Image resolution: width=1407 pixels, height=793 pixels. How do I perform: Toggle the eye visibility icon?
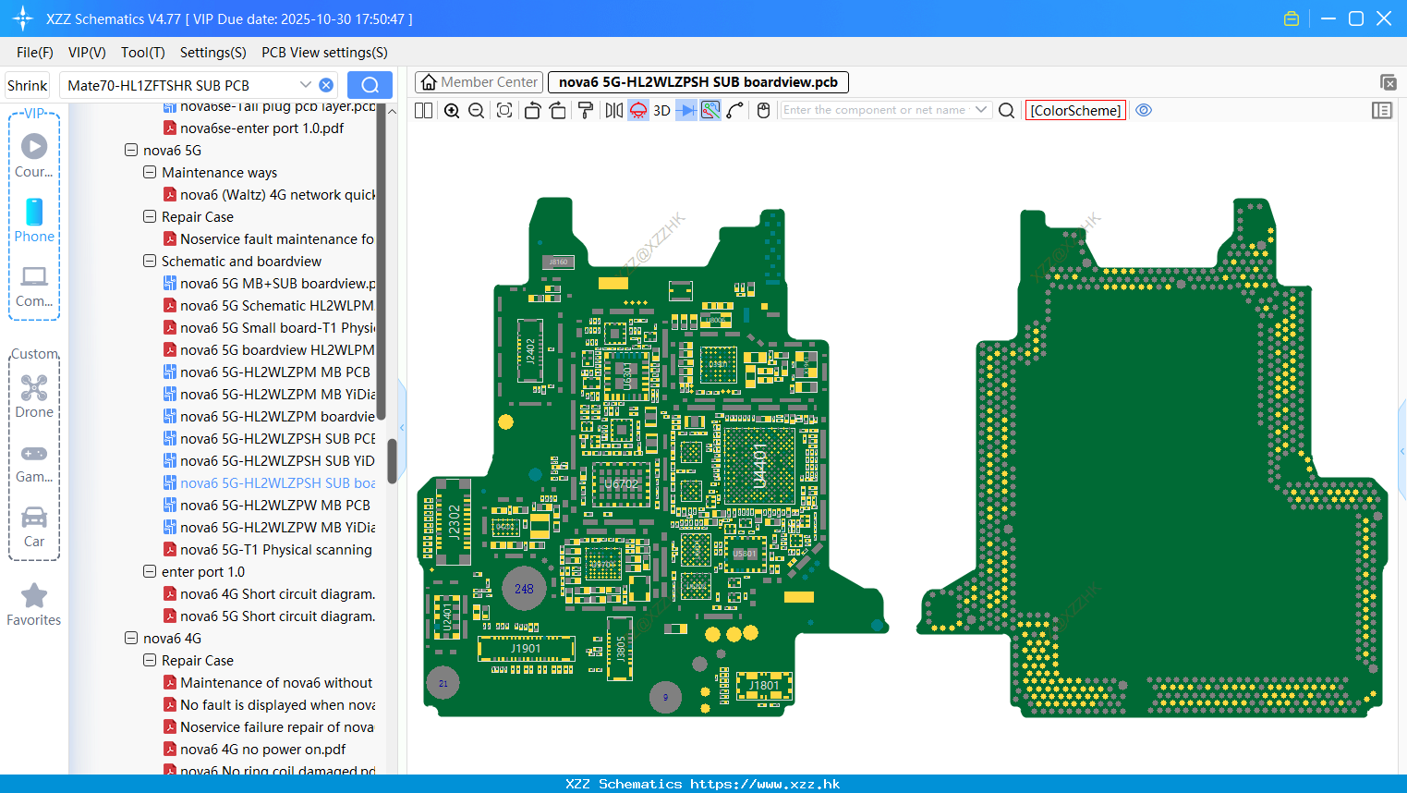(x=1144, y=110)
